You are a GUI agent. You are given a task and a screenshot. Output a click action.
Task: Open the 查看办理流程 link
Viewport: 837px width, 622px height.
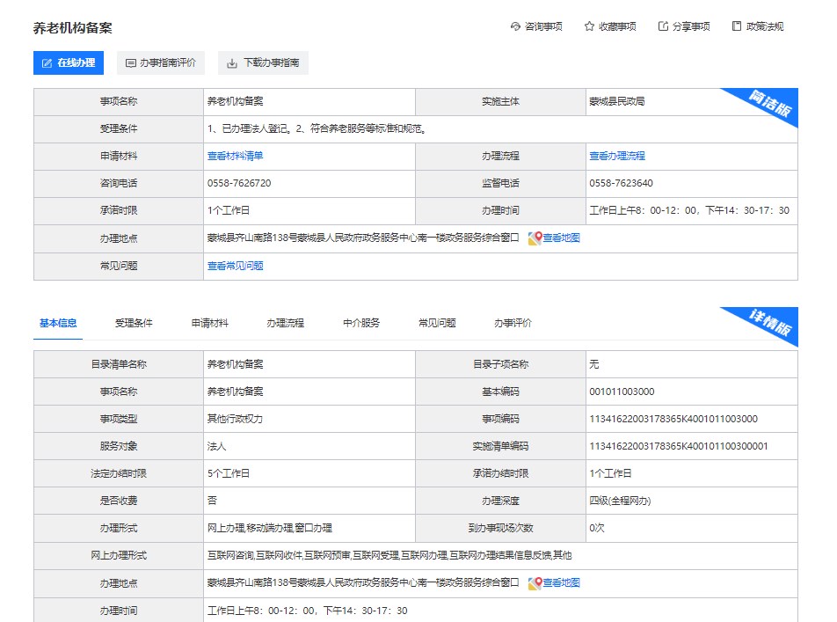tap(617, 156)
